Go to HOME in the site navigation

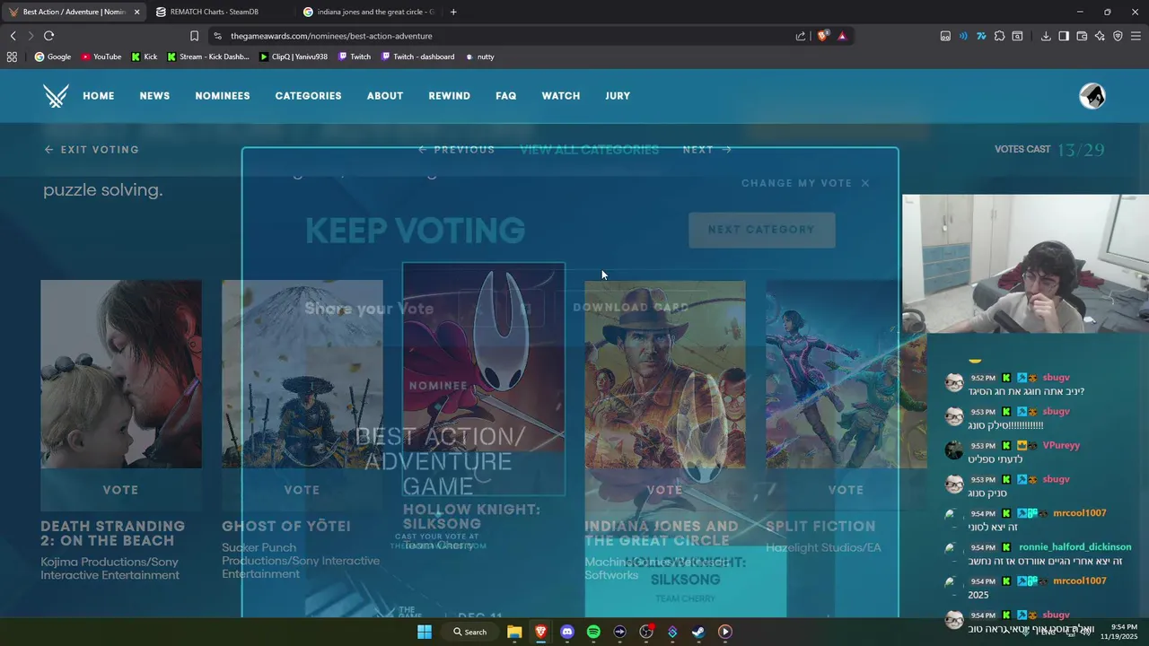(99, 96)
